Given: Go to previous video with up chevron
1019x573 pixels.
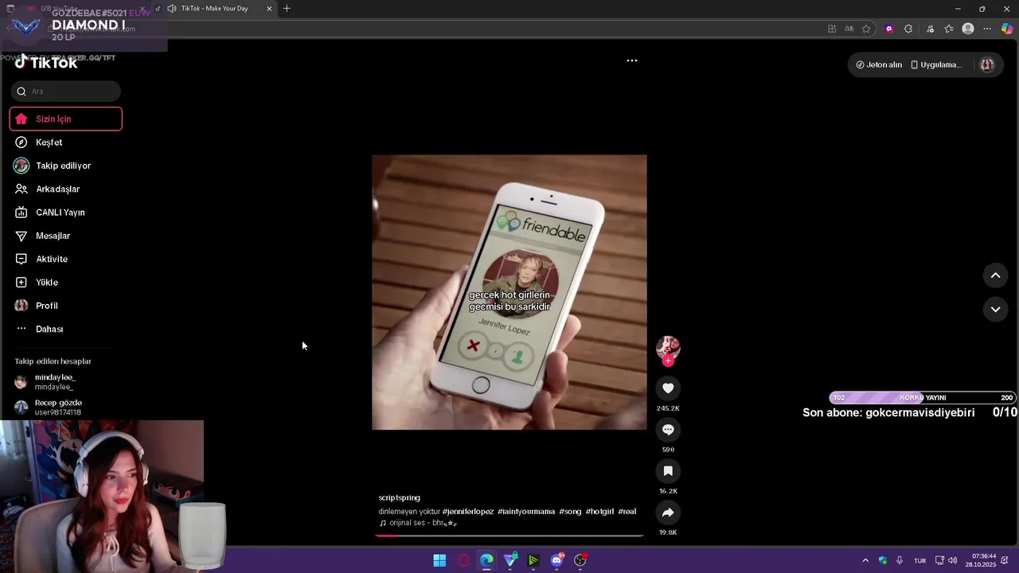Looking at the screenshot, I should point(995,275).
